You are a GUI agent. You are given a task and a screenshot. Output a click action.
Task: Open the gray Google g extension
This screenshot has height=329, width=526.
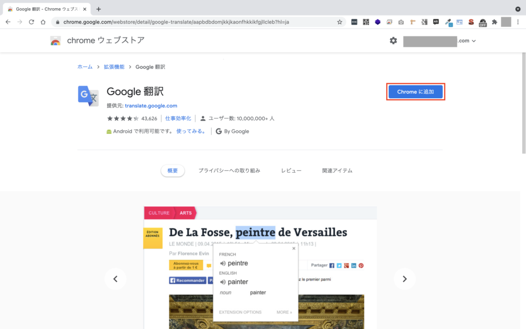424,22
